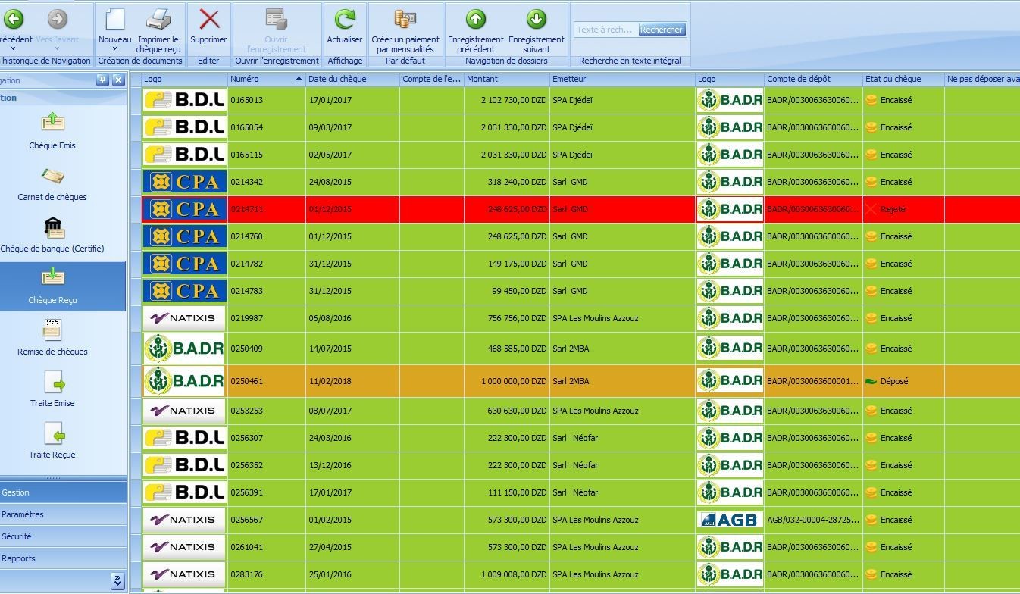Click the B.D.L logo of cheque 0165013
This screenshot has width=1020, height=594.
pyautogui.click(x=185, y=100)
